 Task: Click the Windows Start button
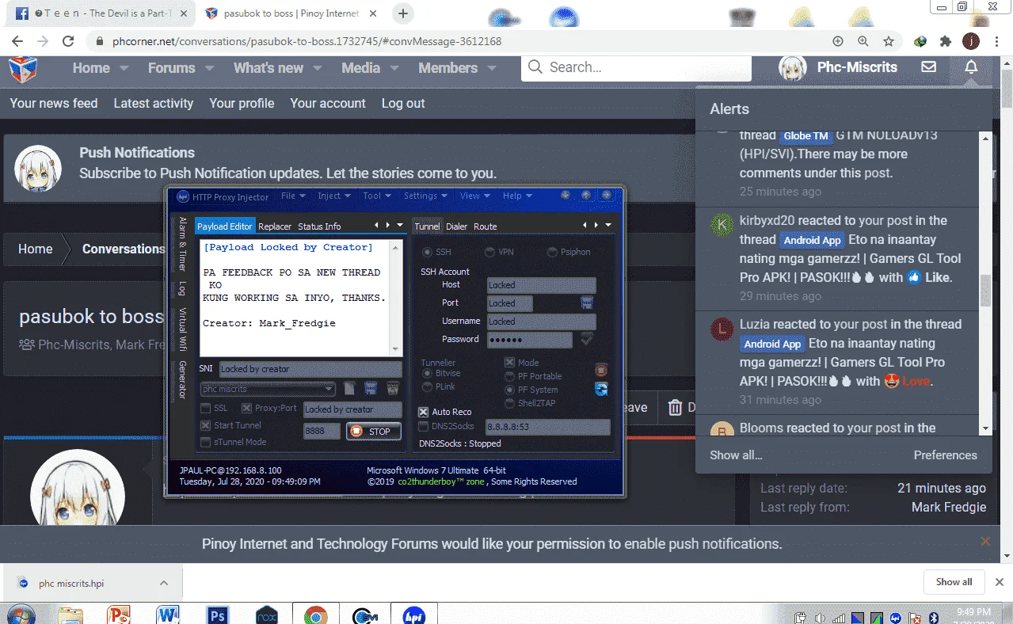click(21, 614)
